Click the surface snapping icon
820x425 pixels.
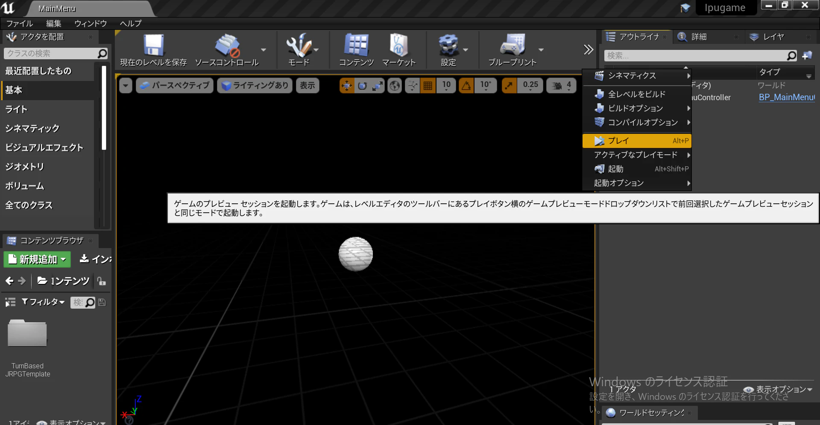click(413, 86)
